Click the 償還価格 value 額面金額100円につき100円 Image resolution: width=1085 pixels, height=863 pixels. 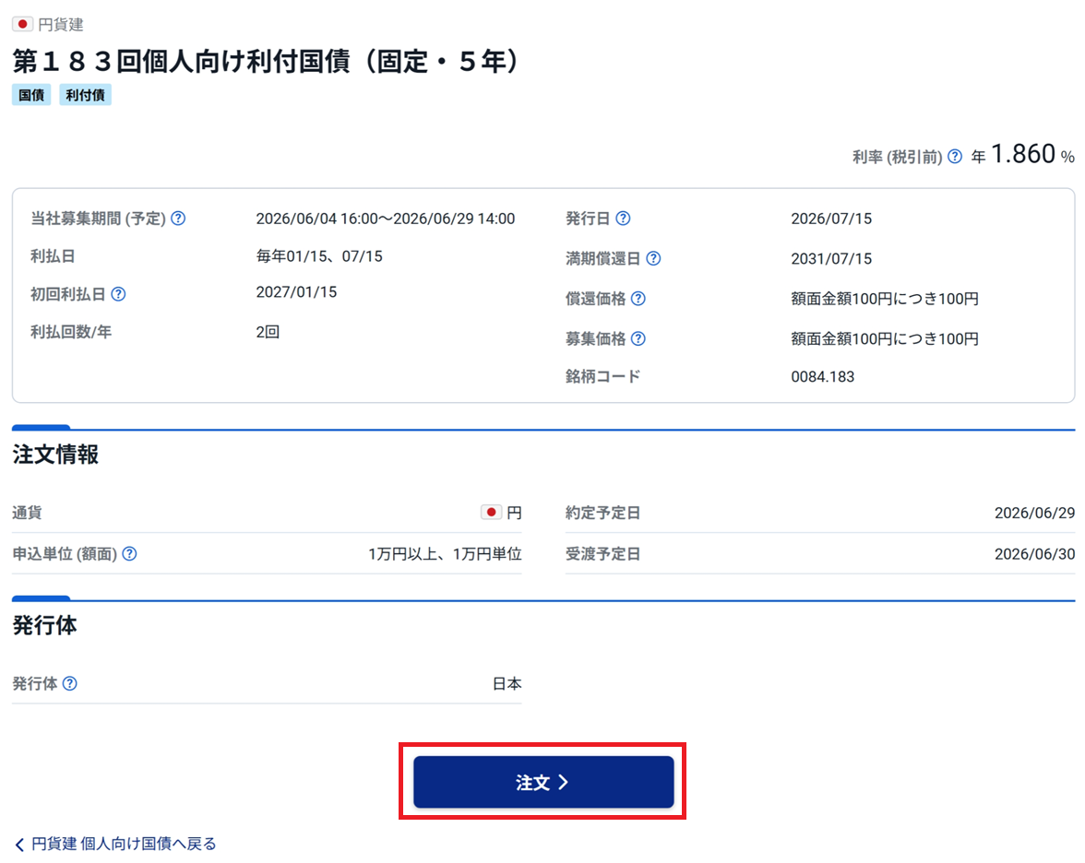(x=884, y=299)
